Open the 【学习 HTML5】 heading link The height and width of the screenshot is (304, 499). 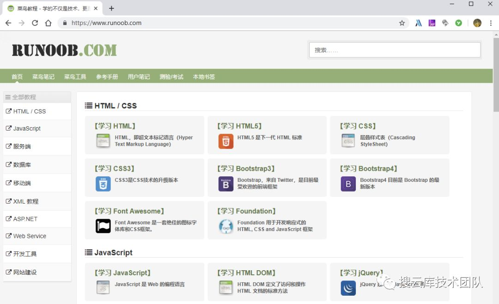239,126
